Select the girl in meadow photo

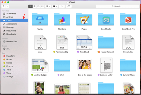[x=62, y=89]
